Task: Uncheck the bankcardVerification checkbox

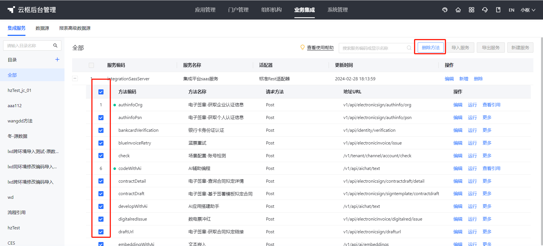Action: click(101, 130)
